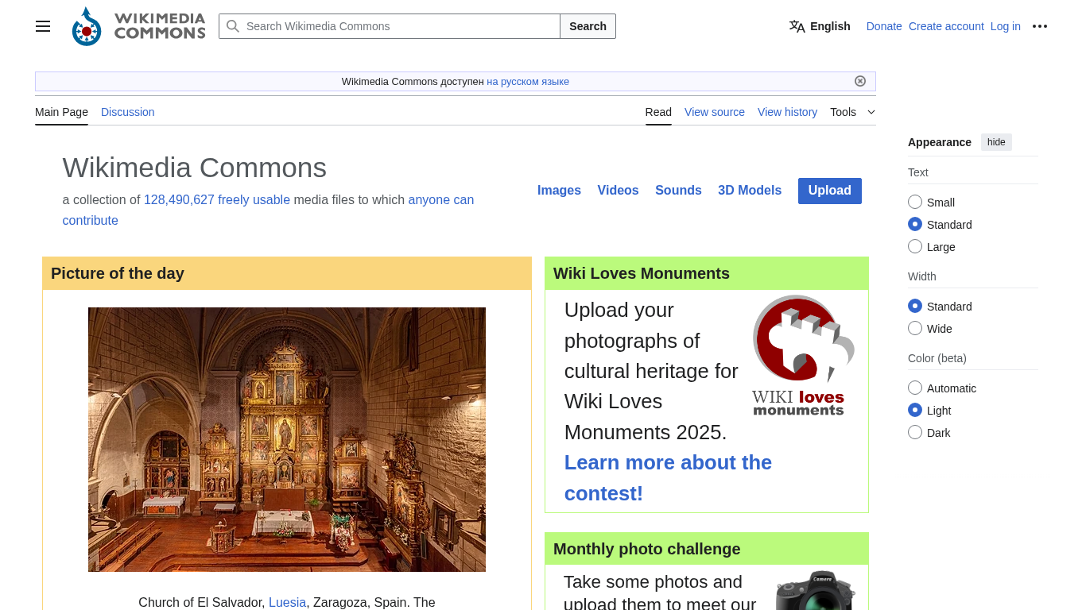Screen dimensions: 1086x610
Task: Click the Log in link
Action: click(x=1005, y=26)
